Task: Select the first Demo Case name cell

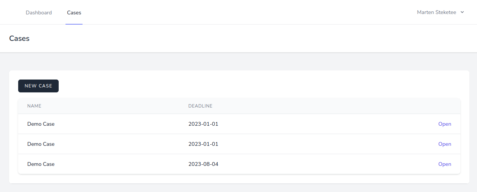Action: click(41, 124)
